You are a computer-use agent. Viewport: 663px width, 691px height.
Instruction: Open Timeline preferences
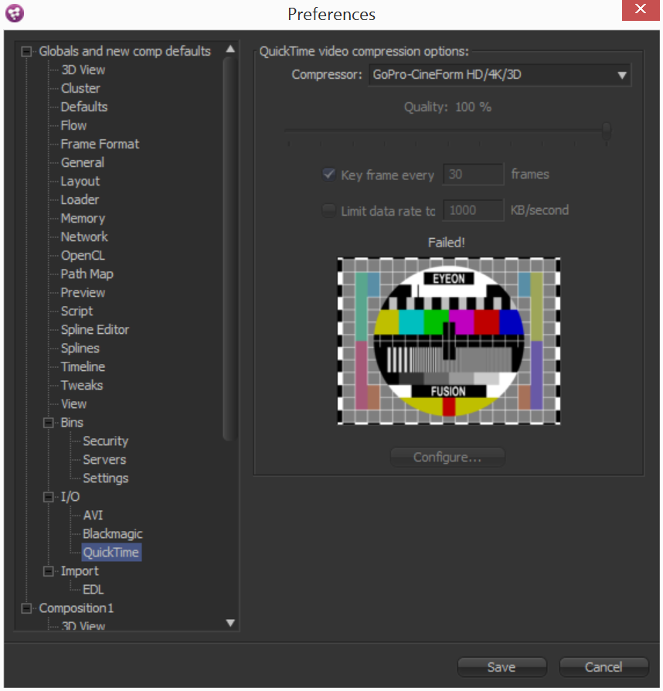click(83, 366)
